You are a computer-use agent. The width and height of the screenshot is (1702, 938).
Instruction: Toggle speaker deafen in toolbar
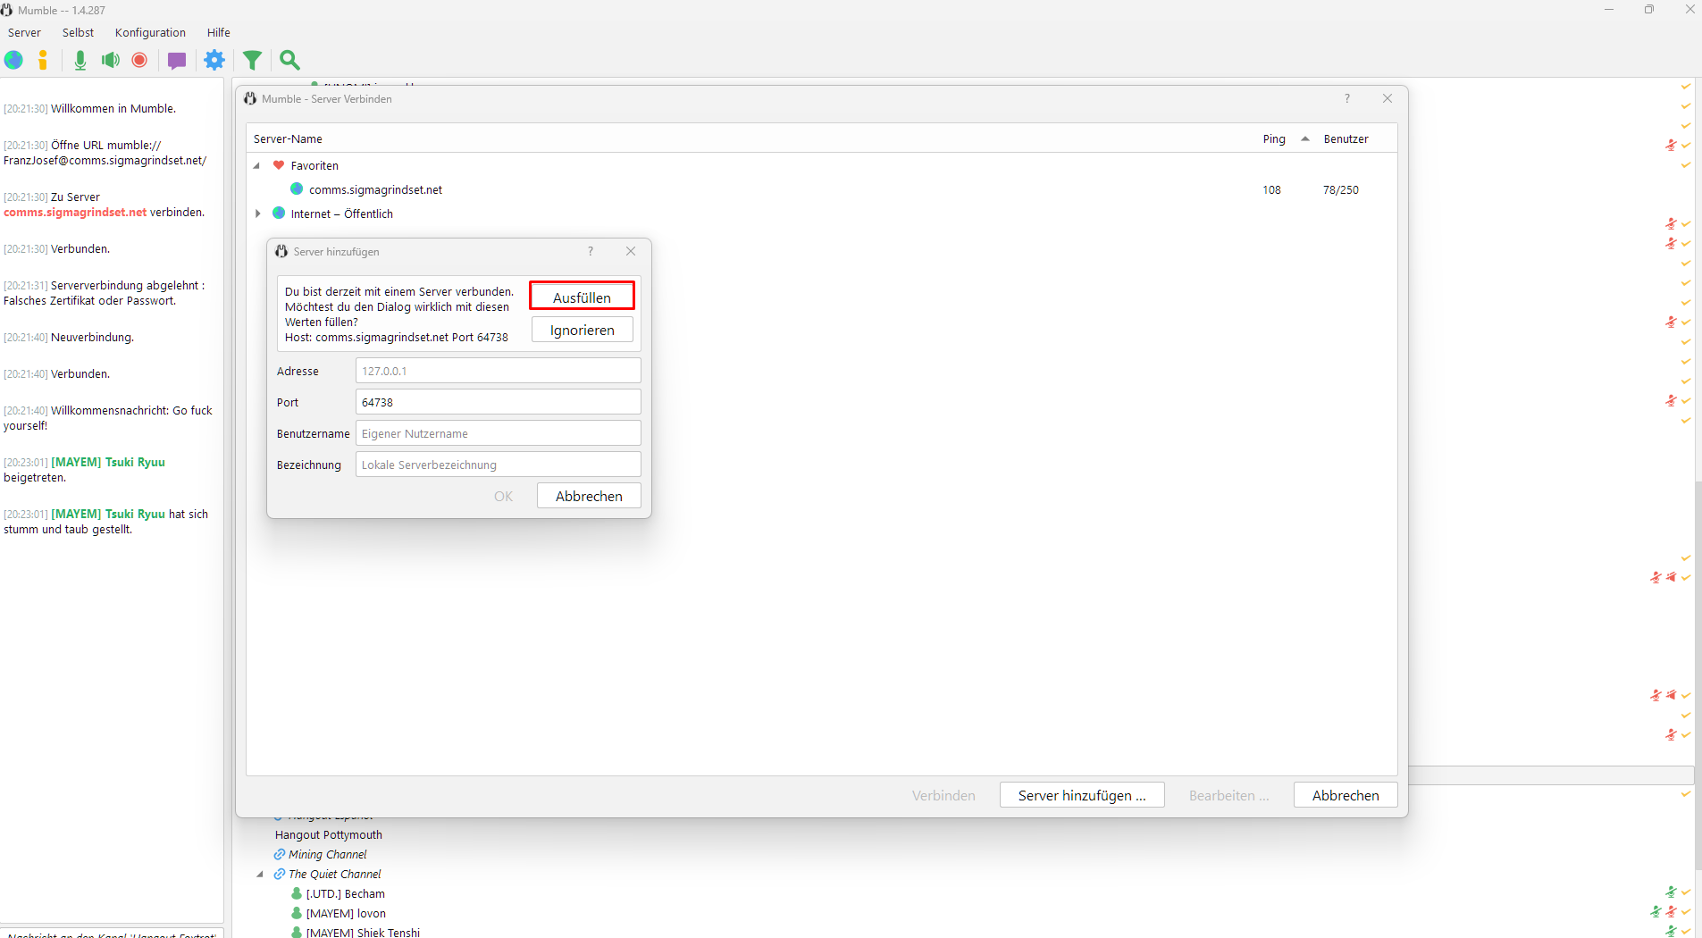point(110,60)
